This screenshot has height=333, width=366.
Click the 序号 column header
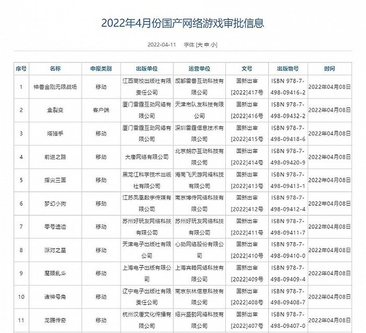pos(21,69)
